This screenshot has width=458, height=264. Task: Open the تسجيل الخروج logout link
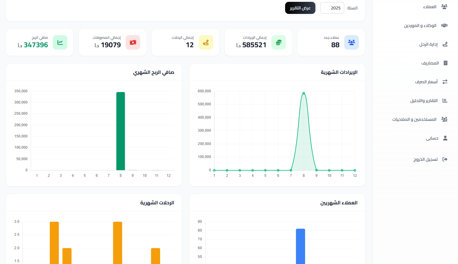click(426, 160)
